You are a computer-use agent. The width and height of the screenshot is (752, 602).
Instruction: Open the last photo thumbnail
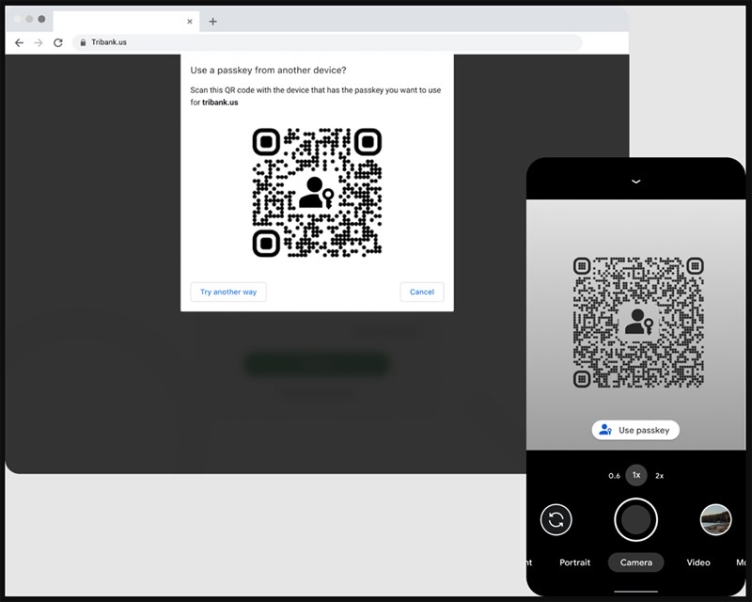(x=715, y=519)
